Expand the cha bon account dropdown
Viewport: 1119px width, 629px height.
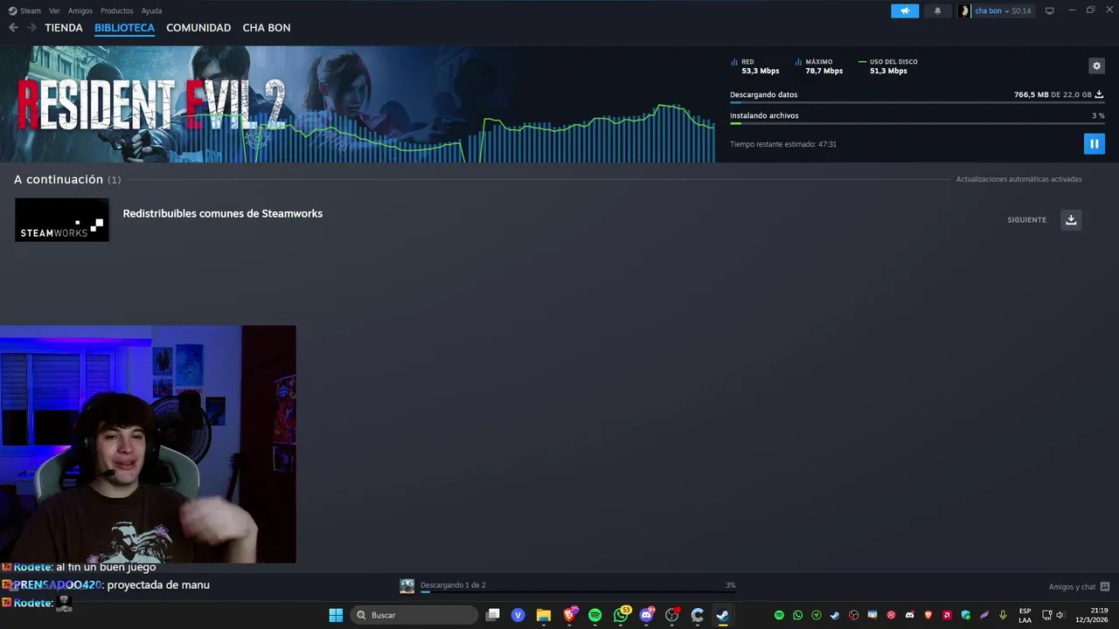1007,10
